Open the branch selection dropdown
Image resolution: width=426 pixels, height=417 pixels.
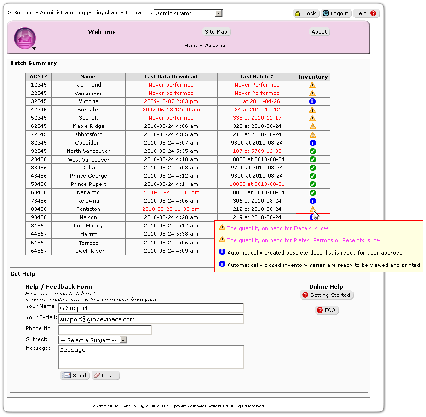pos(188,13)
